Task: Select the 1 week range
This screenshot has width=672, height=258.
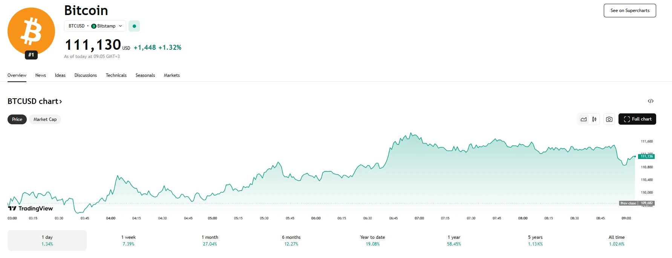Action: click(129, 240)
